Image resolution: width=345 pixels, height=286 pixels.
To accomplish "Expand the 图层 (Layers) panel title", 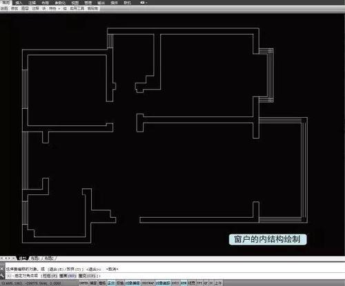I will click(x=26, y=8).
